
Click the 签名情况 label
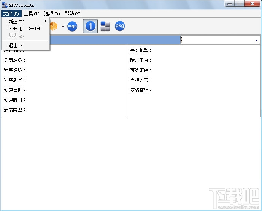click(141, 90)
